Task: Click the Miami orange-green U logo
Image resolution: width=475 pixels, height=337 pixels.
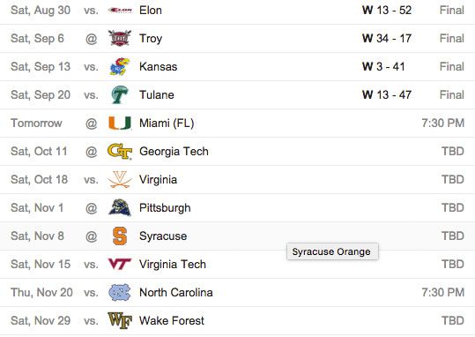Action: [x=120, y=123]
